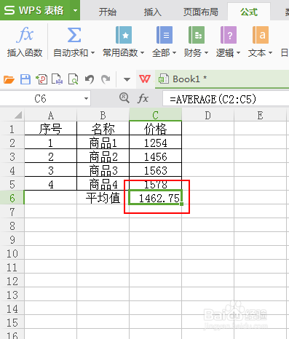This screenshot has width=289, height=339.
Task: Open the All functions (全部) icon
Action: [165, 35]
